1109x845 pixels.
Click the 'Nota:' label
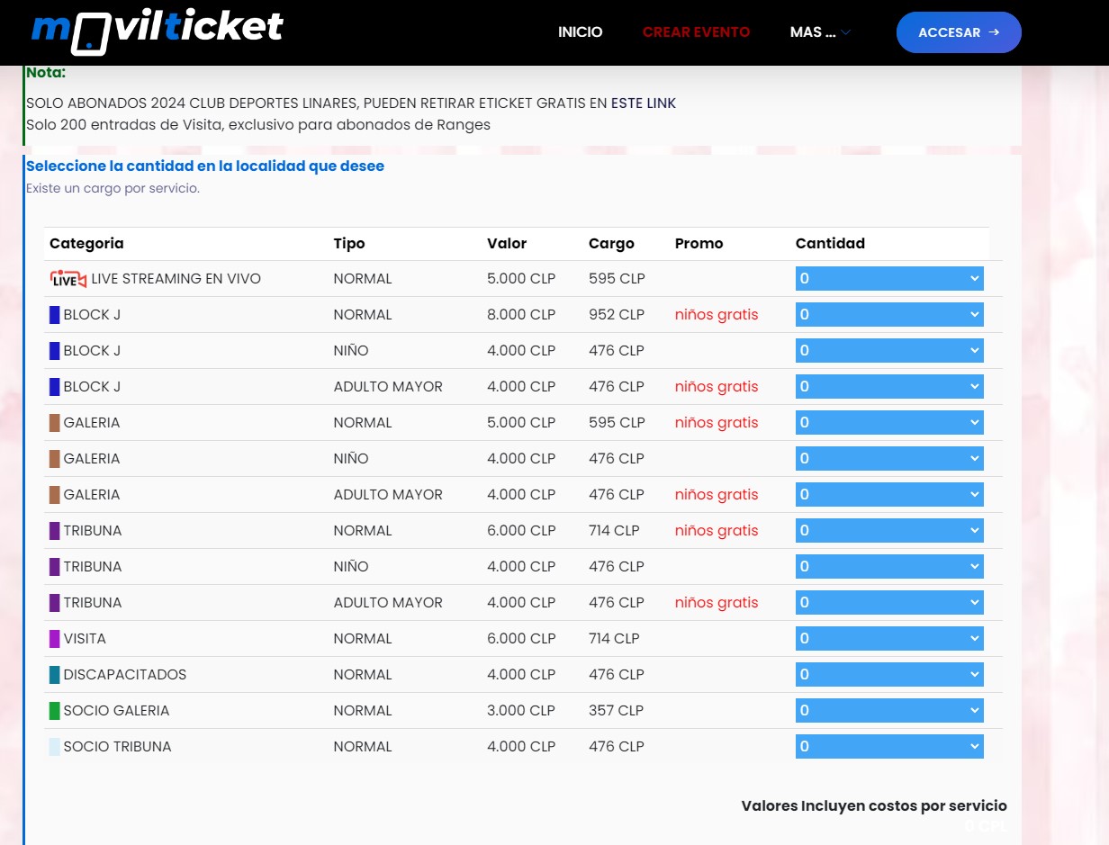point(46,73)
